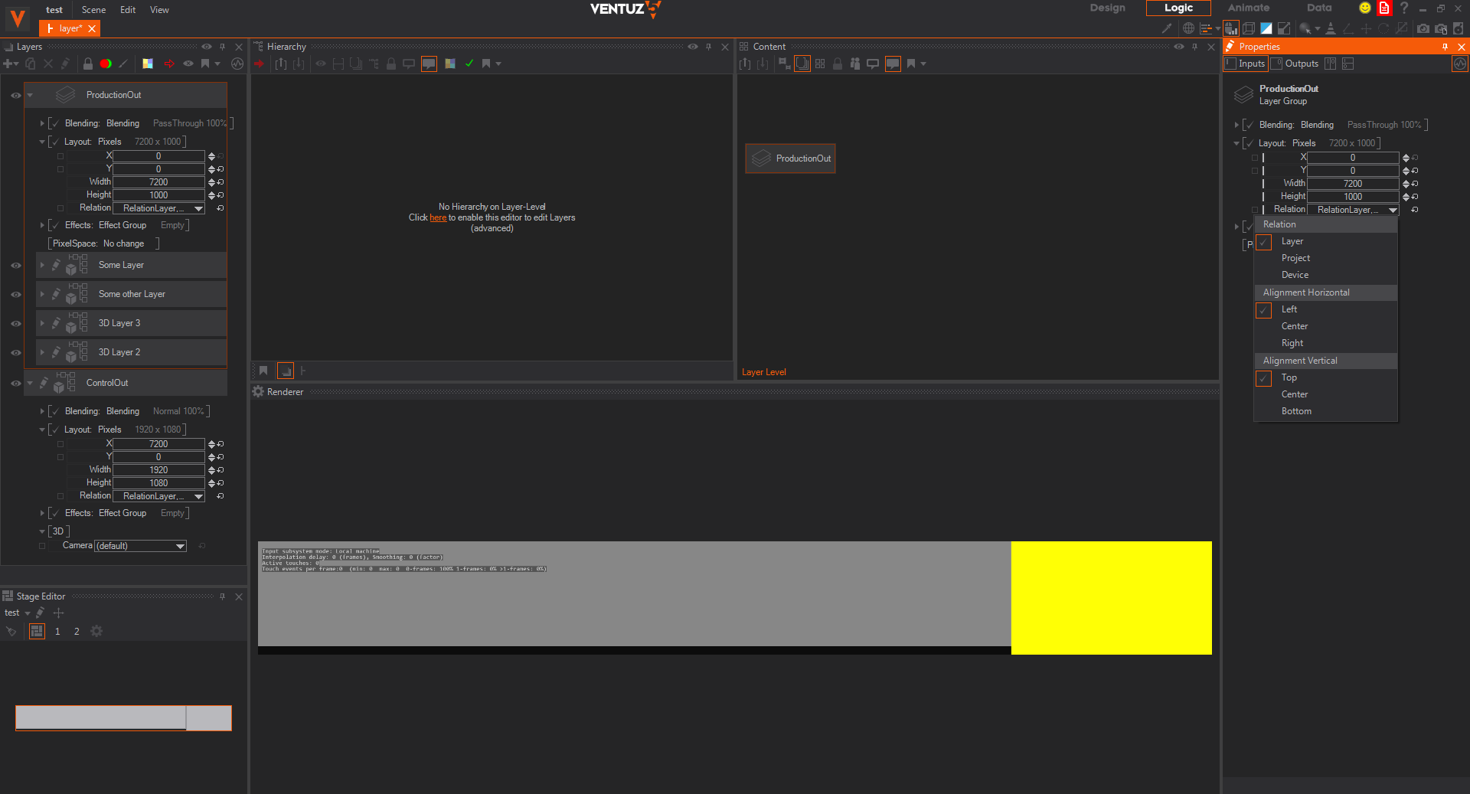Click the green checkmark in Hierarchy toolbar

tap(469, 64)
